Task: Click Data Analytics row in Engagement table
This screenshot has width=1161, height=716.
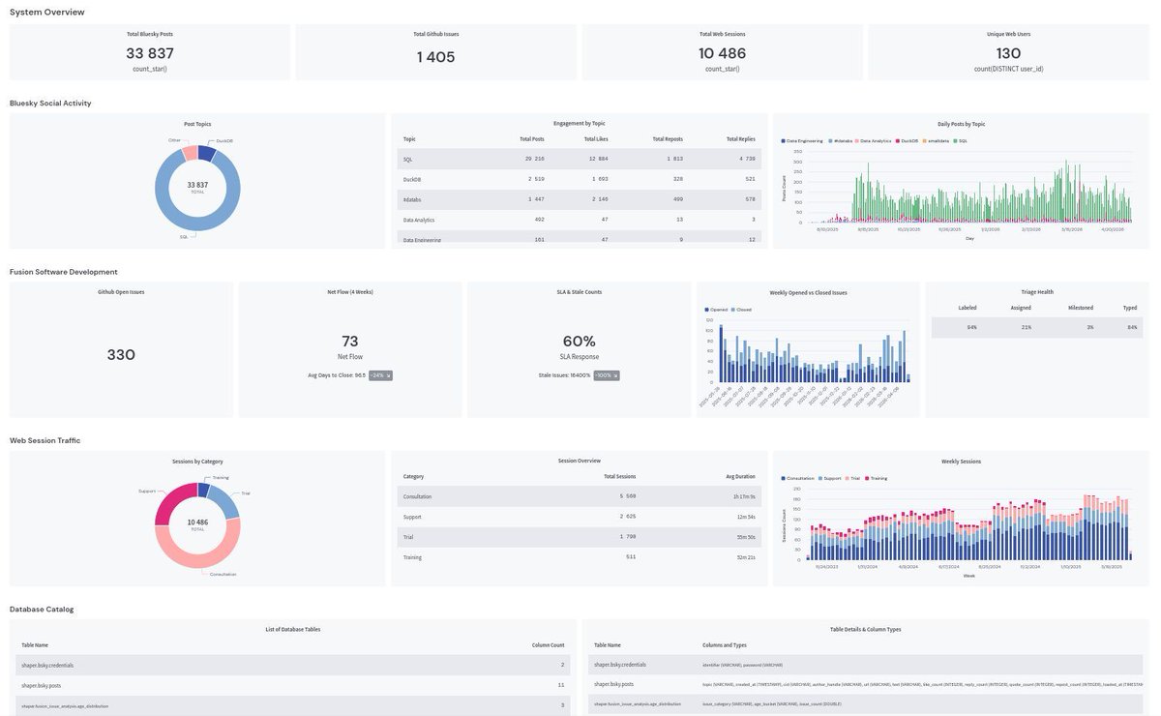Action: tap(579, 220)
